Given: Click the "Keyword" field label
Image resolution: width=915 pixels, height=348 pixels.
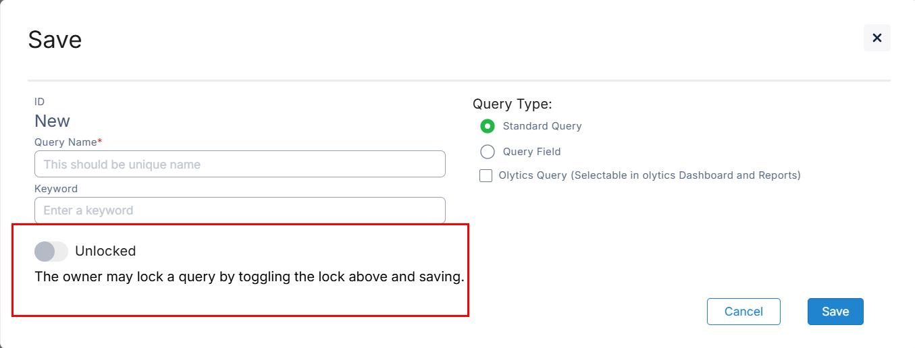Looking at the screenshot, I should point(56,189).
